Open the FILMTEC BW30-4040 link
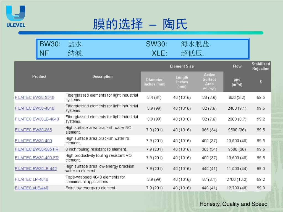 [35, 108]
